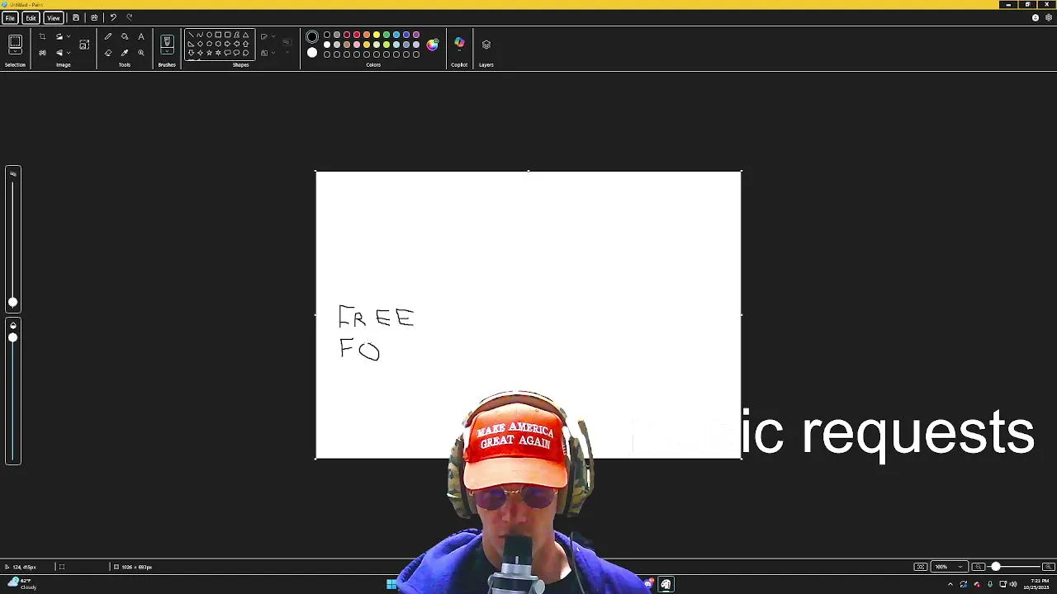Choose the yellow color swatch
1057x594 pixels.
pyautogui.click(x=377, y=35)
